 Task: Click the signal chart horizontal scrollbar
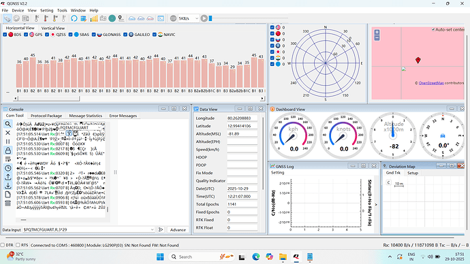(x=48, y=98)
